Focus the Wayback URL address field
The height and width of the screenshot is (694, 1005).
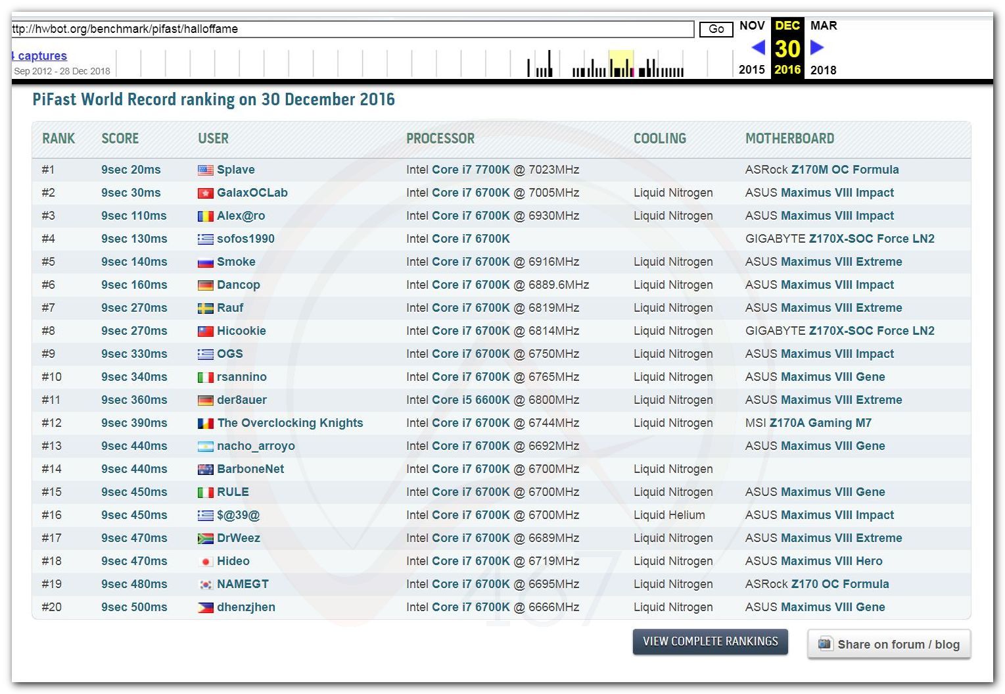(352, 29)
